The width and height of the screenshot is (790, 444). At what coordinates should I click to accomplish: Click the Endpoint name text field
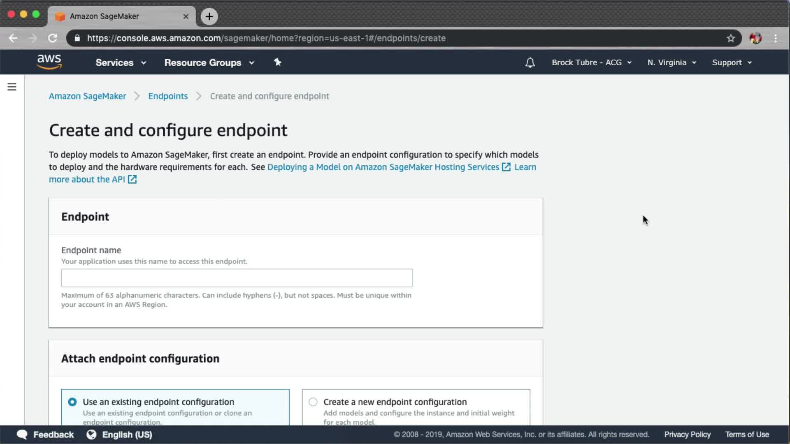pyautogui.click(x=237, y=278)
